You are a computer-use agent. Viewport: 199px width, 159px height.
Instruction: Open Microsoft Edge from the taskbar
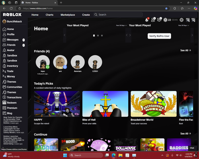coord(113,155)
